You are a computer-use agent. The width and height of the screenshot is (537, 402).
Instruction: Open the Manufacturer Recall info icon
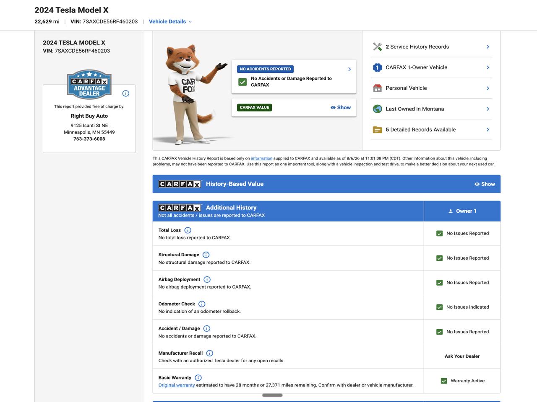210,353
